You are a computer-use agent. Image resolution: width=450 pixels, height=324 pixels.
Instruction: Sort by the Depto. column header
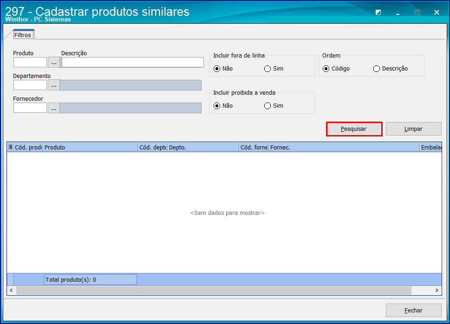click(203, 147)
